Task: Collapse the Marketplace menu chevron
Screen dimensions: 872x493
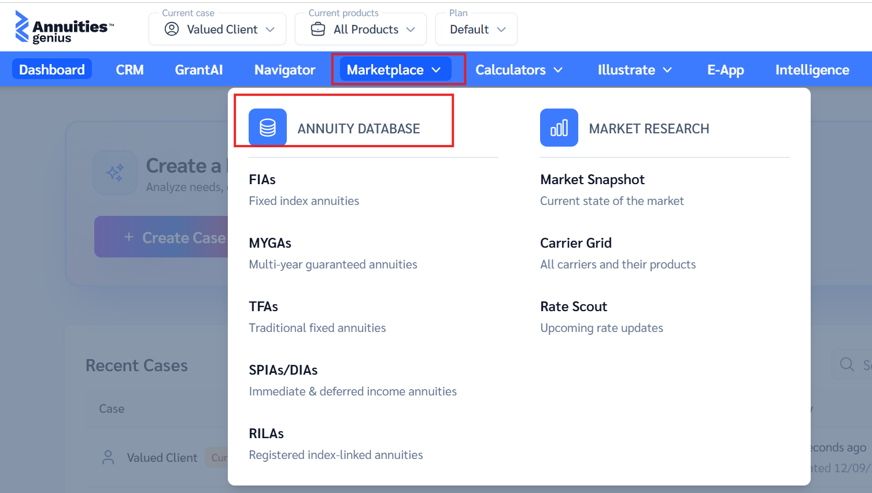Action: (436, 70)
